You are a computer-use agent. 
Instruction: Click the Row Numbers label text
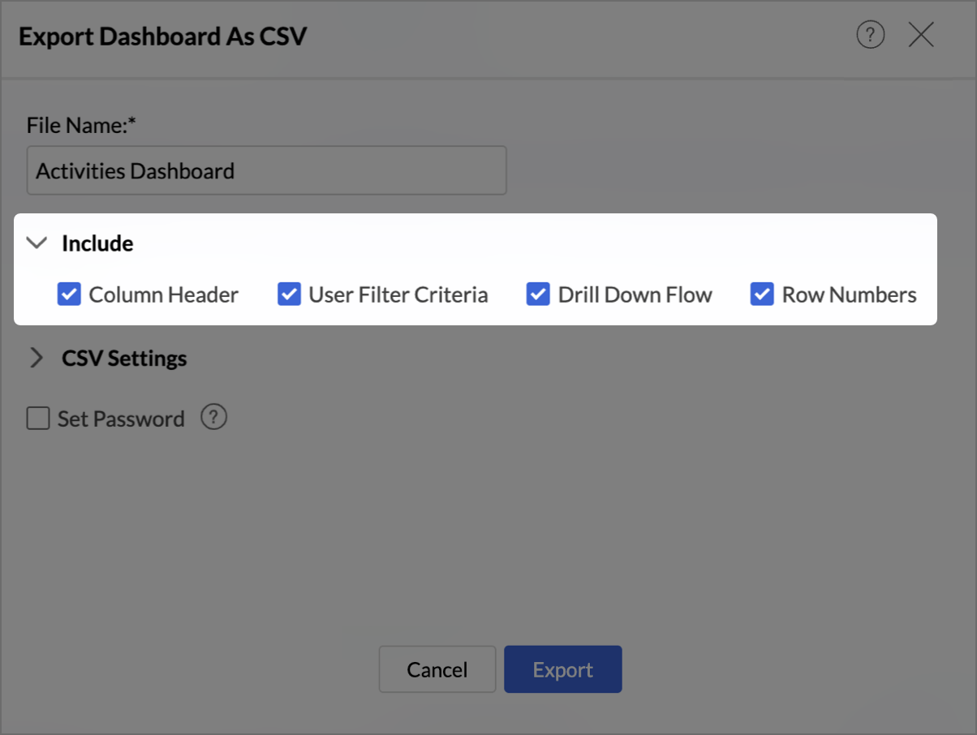pos(849,294)
